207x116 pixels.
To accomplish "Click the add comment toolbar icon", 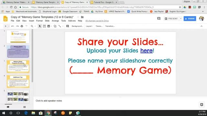I will 68,26.
